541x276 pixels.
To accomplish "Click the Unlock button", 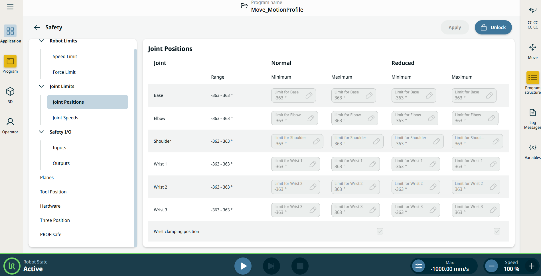I will tap(493, 27).
